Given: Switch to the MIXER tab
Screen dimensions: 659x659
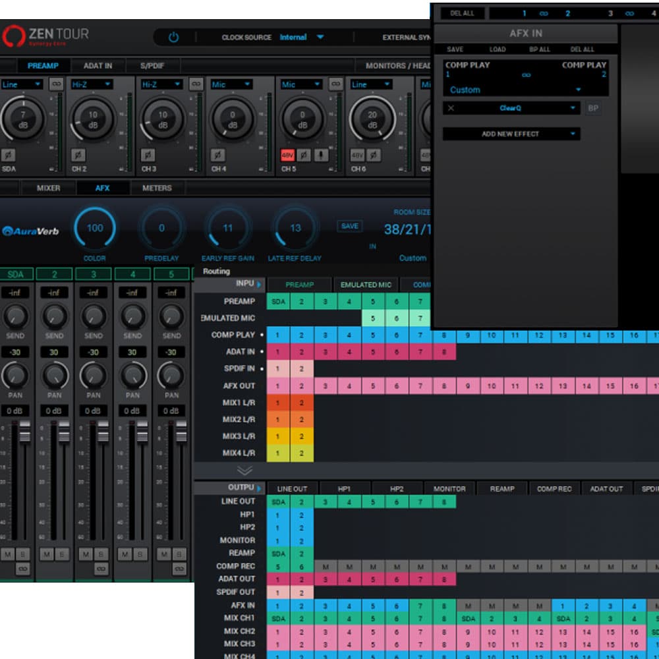Looking at the screenshot, I should (x=48, y=188).
